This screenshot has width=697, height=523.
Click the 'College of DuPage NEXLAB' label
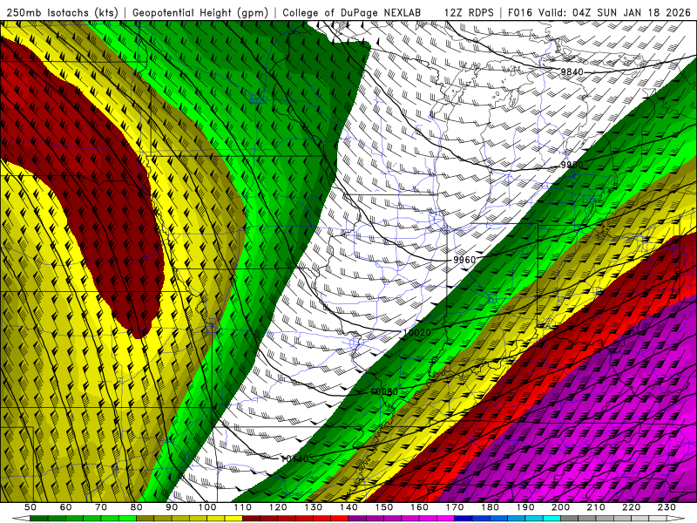pyautogui.click(x=352, y=13)
